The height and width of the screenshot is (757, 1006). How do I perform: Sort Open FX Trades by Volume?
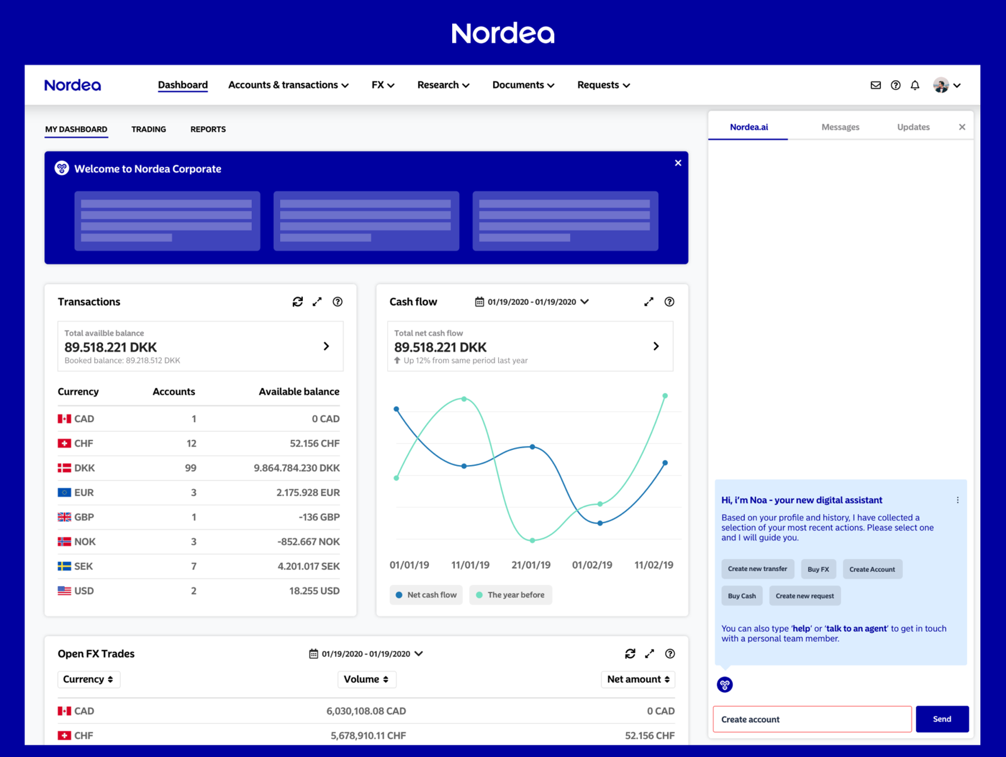[x=367, y=679]
